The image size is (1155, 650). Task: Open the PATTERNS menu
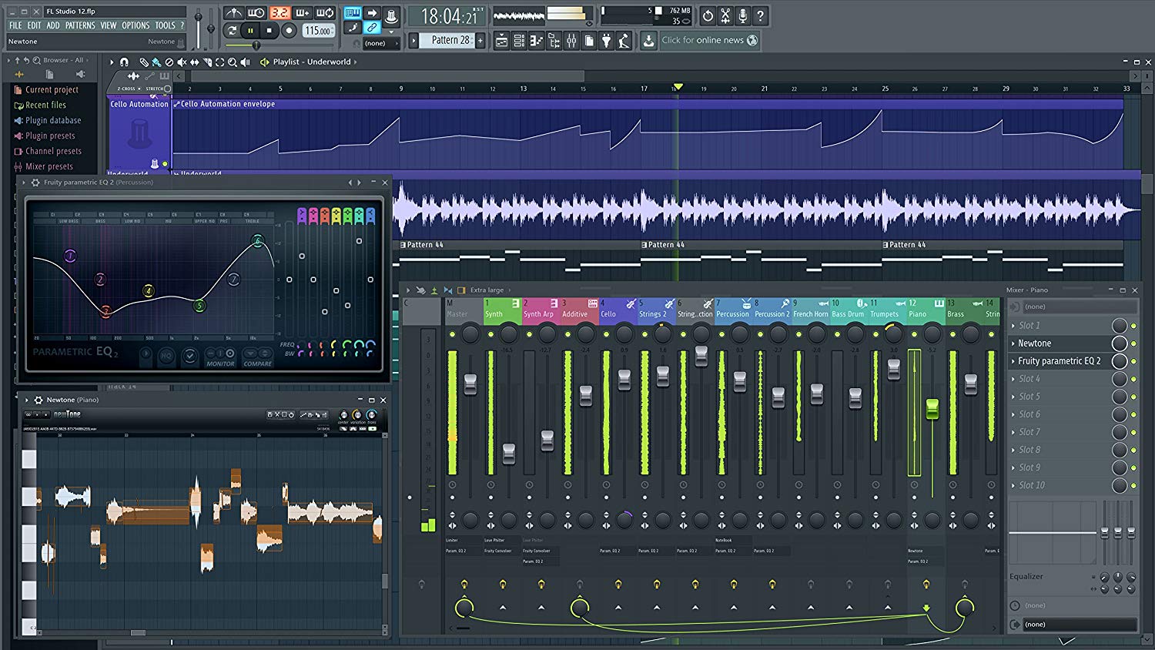80,25
